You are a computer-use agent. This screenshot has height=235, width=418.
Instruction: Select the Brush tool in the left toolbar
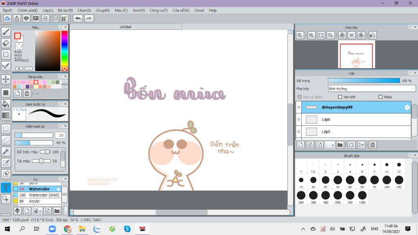[6, 32]
